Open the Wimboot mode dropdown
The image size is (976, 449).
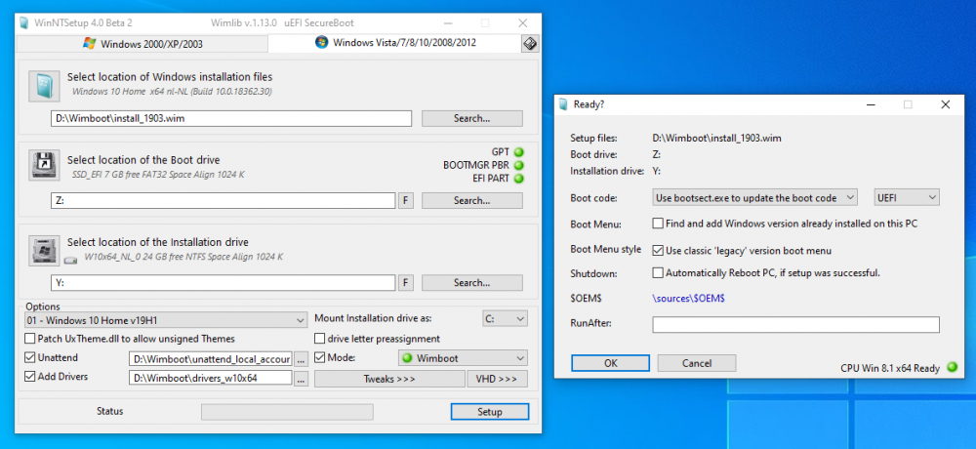pos(463,358)
